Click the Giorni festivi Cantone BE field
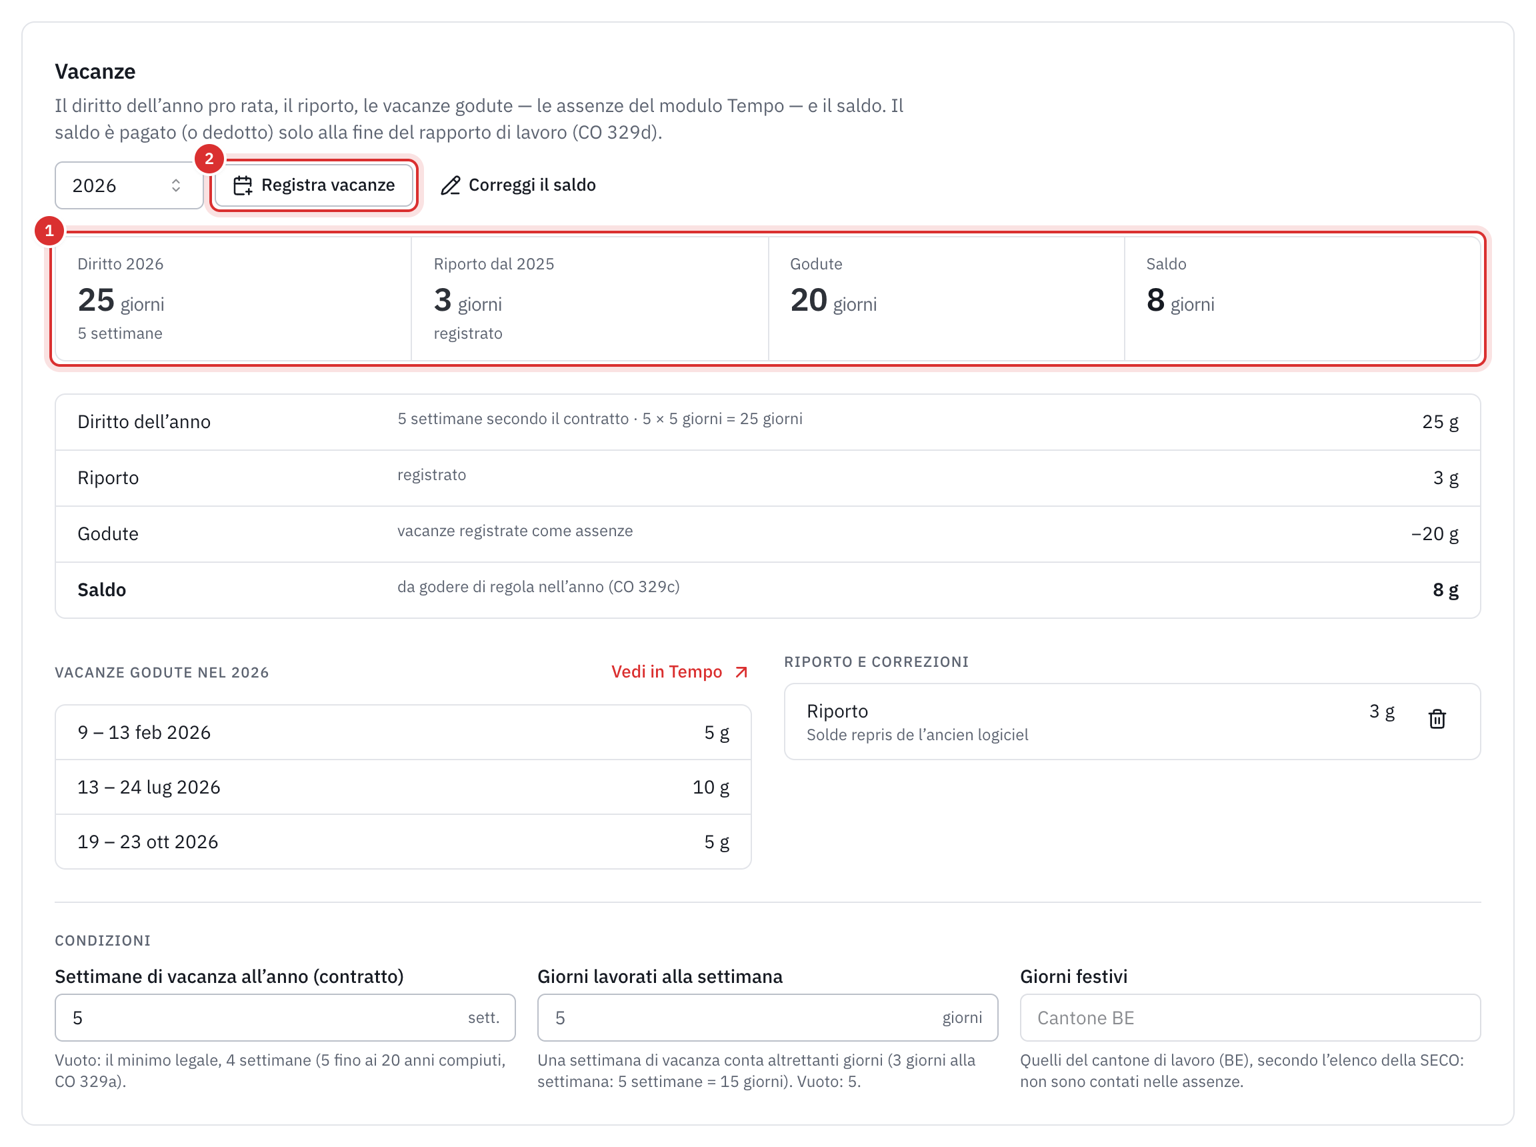 pos(1250,1017)
